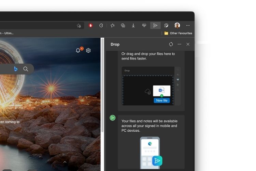Add this page to favourites star
Viewport: 256px width, 171px height.
pyautogui.click(x=79, y=26)
